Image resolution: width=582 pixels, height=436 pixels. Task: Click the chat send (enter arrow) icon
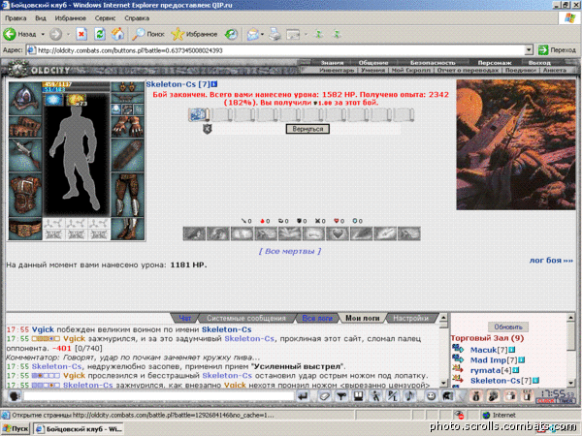click(x=303, y=396)
